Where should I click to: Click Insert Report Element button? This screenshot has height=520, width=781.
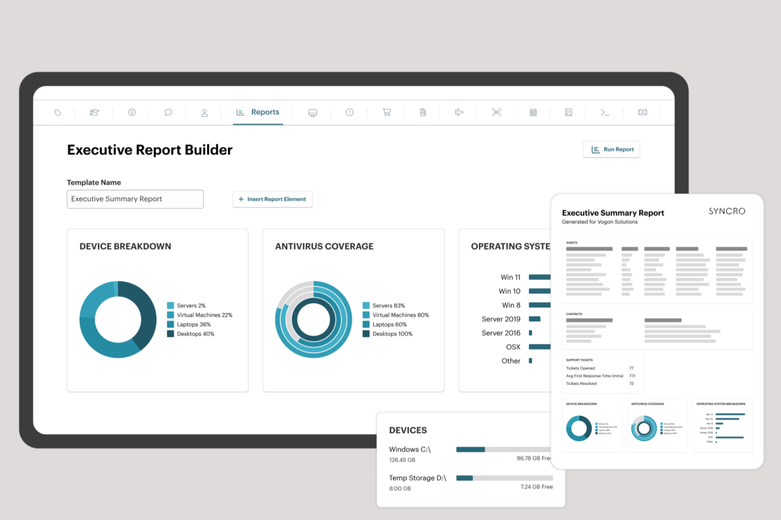[x=272, y=199]
